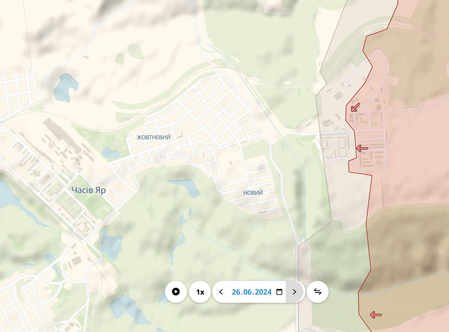The width and height of the screenshot is (449, 332).
Task: Click the small pond left of Жовтневий
Action: pyautogui.click(x=110, y=153)
